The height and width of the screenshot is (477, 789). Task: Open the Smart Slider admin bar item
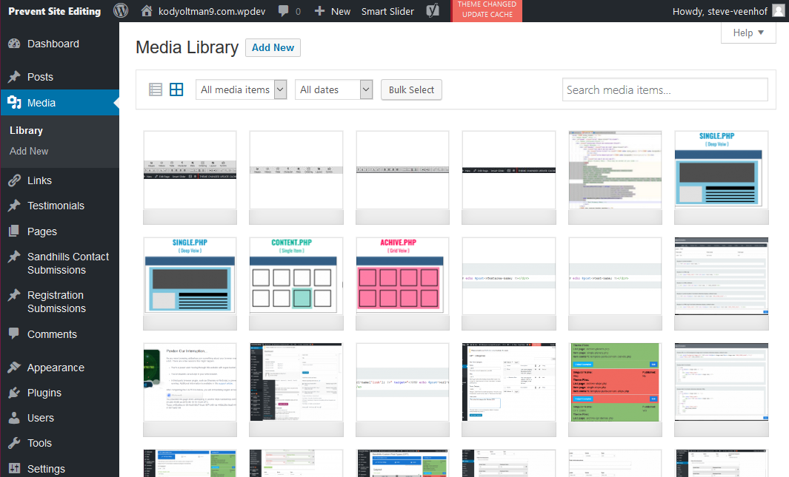pos(387,11)
